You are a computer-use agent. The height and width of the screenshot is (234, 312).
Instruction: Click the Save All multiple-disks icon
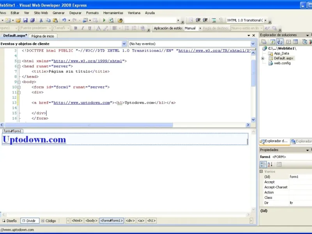(x=32, y=20)
